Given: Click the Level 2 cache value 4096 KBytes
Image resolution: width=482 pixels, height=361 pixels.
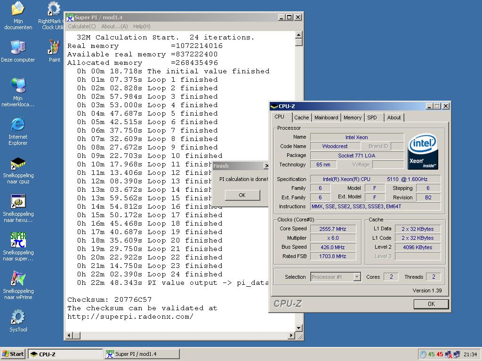Looking at the screenshot, I should point(418,247).
